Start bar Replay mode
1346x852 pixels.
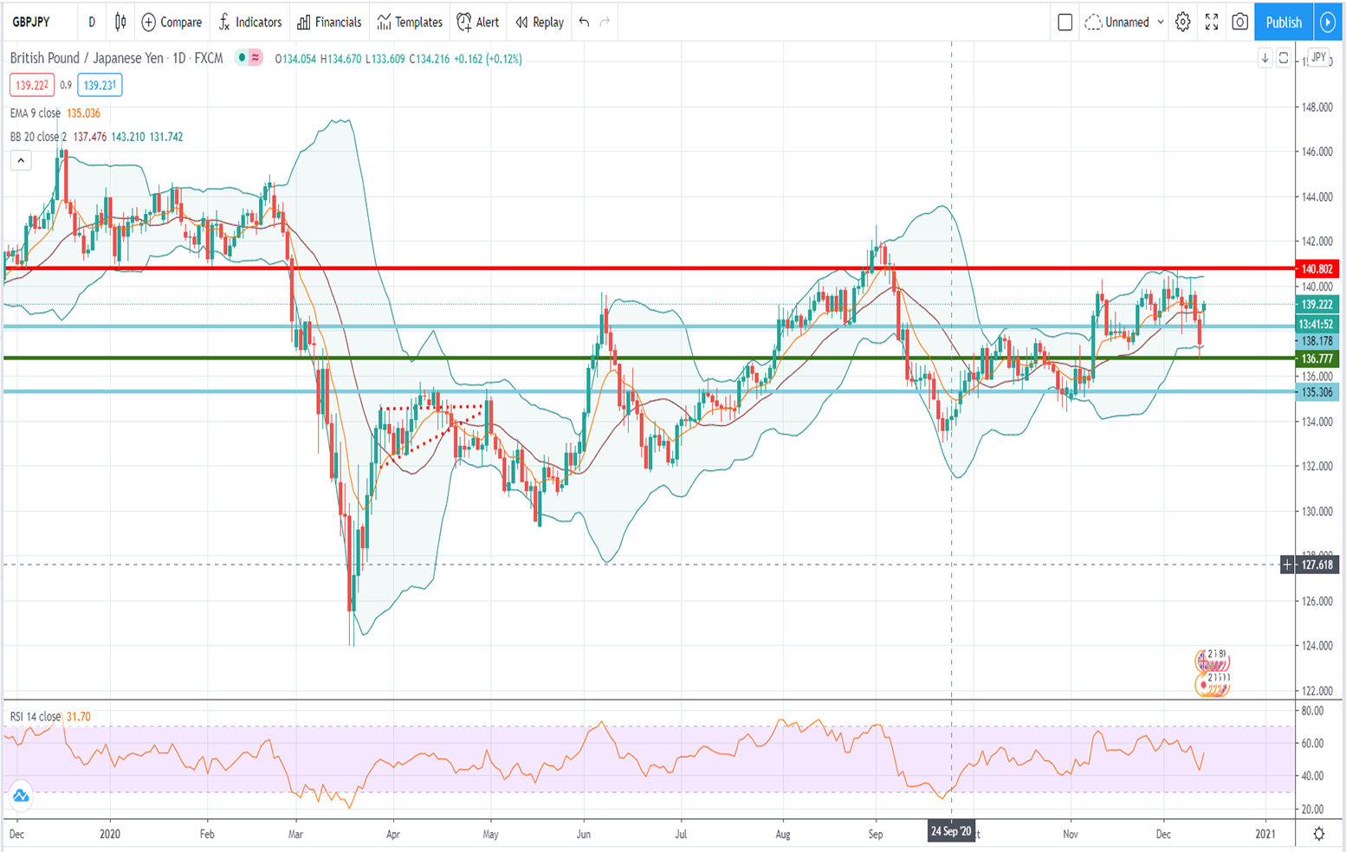click(x=538, y=23)
